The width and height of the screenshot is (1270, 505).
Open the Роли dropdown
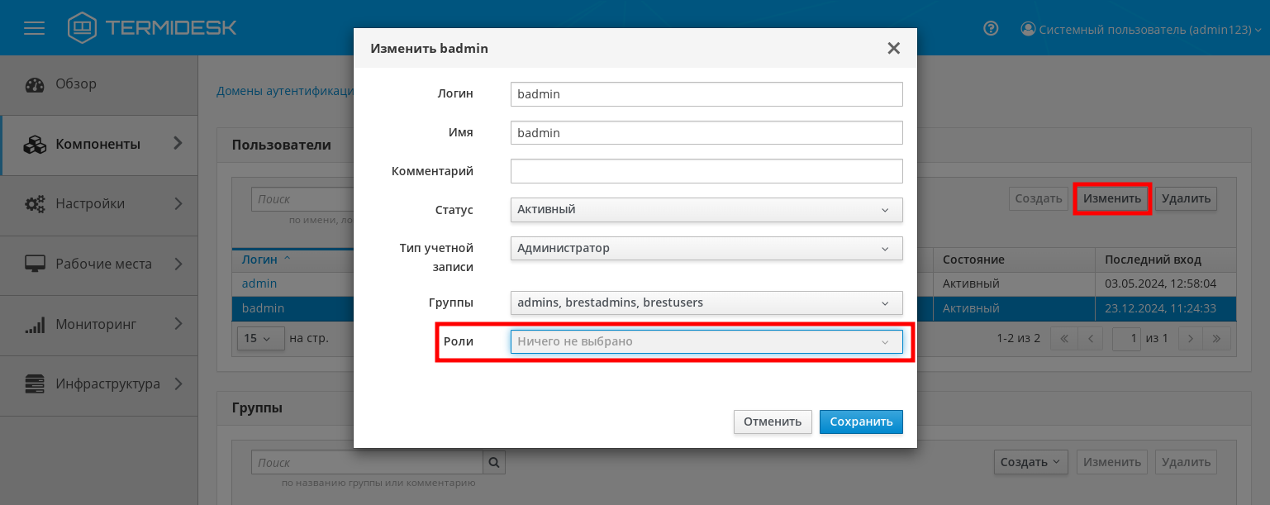click(x=706, y=341)
